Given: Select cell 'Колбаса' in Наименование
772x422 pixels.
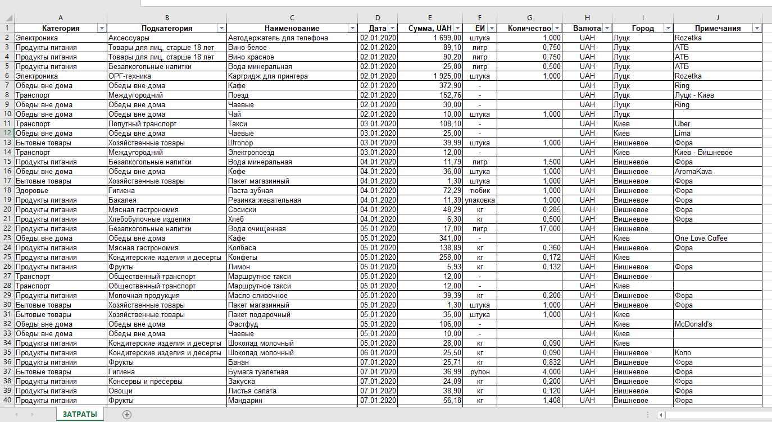Looking at the screenshot, I should coord(292,247).
